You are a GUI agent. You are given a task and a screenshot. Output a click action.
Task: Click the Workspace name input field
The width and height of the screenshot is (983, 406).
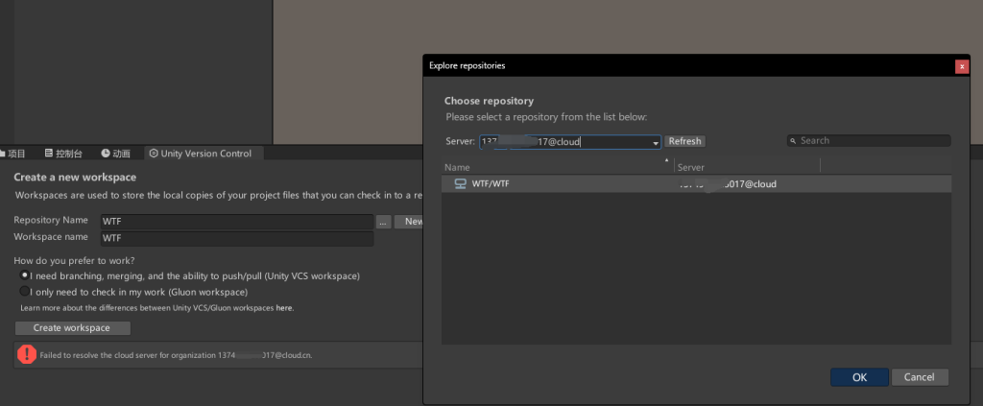[x=235, y=238]
